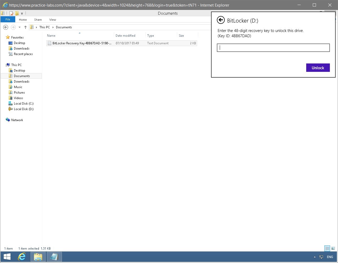
Task: Expand the customize quick access toolbar arrow
Action: point(22,13)
